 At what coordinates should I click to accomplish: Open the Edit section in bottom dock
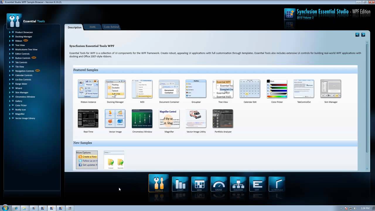tap(258, 184)
